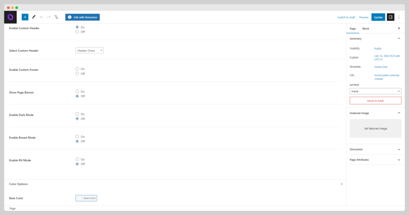Image resolution: width=409 pixels, height=215 pixels.
Task: Expand the Discussion section
Action: (375, 149)
